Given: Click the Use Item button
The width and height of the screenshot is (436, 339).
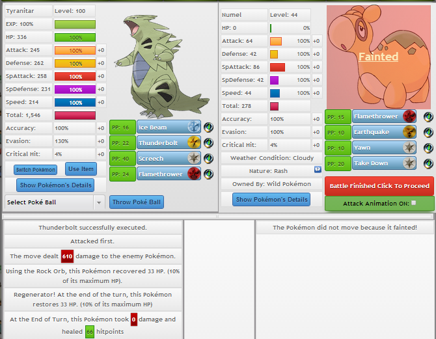Looking at the screenshot, I should point(81,169).
